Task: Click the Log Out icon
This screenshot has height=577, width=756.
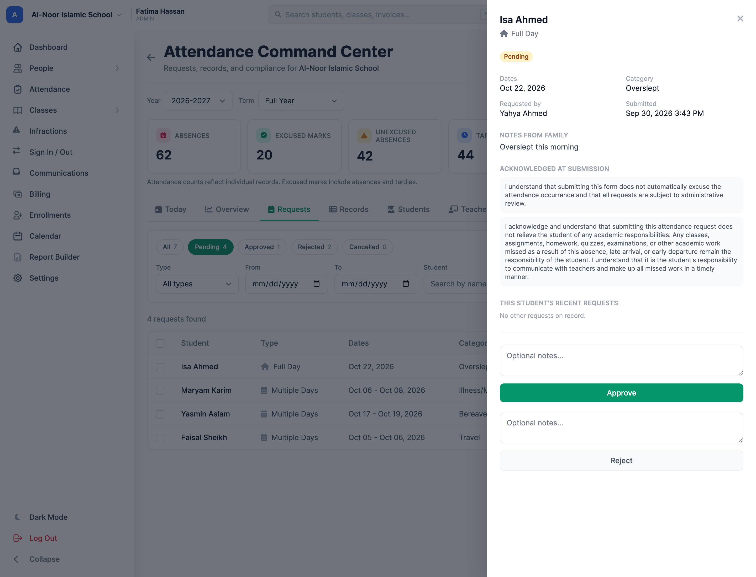Action: [18, 538]
